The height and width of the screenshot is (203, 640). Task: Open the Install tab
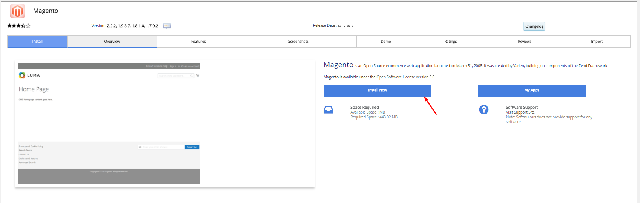37,42
